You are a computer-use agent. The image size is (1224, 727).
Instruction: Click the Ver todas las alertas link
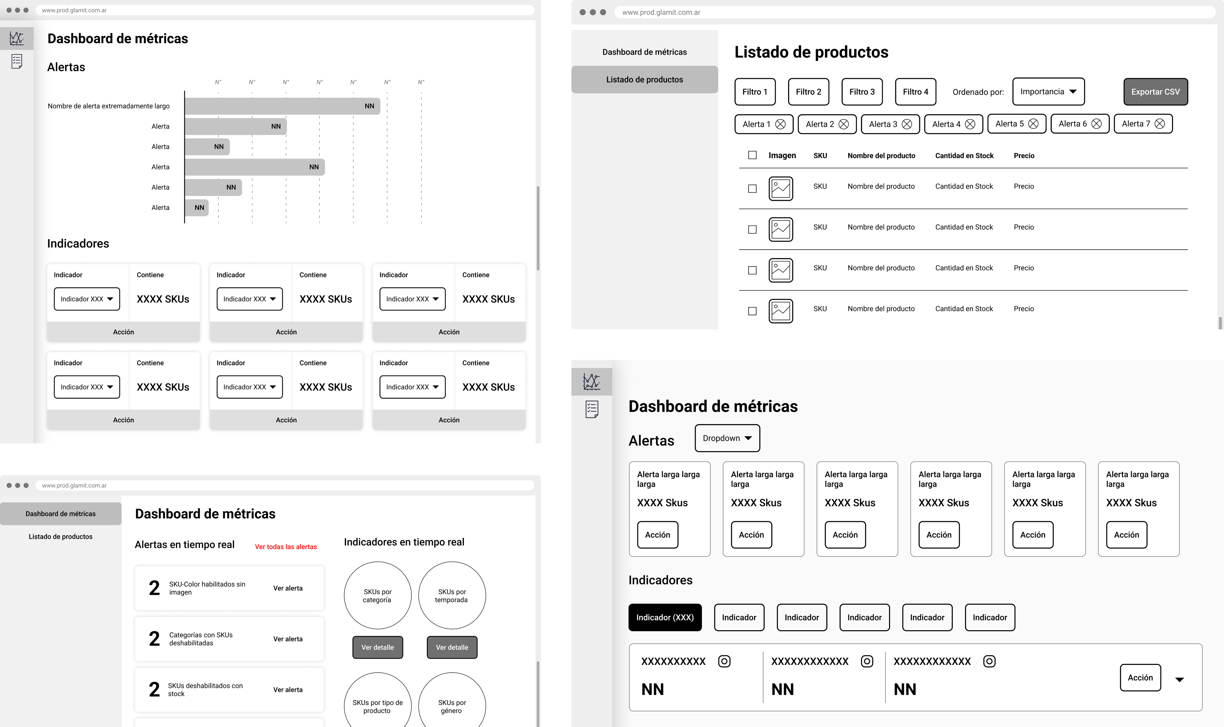point(285,547)
